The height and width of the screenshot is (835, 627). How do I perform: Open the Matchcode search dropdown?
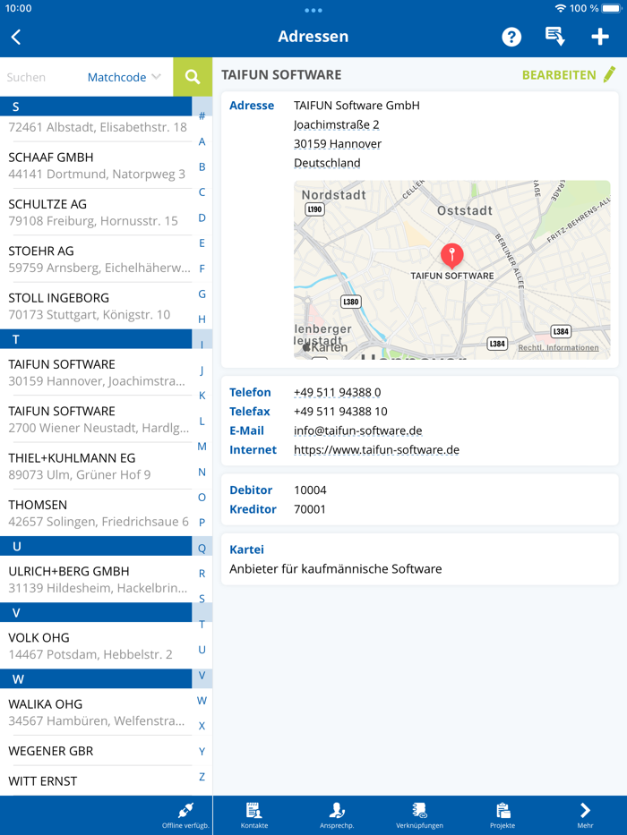[124, 77]
